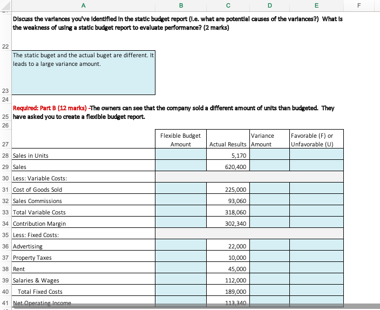Select the 'Flexible Budget Amount' header cell

tap(181, 139)
